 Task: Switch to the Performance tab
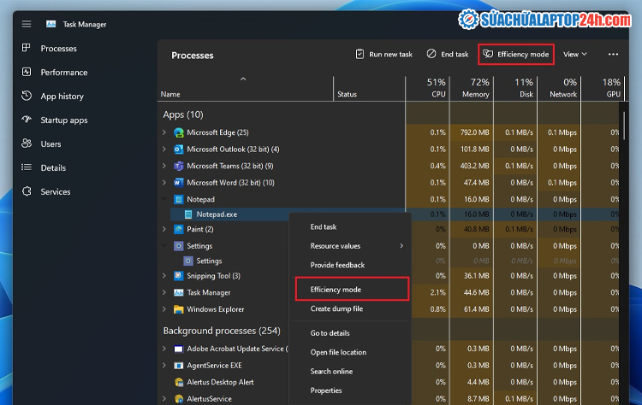pyautogui.click(x=63, y=73)
